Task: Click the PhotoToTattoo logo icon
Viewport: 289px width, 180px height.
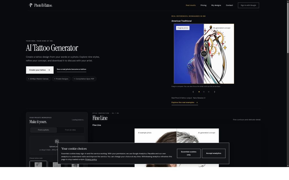Action: [x=30, y=5]
